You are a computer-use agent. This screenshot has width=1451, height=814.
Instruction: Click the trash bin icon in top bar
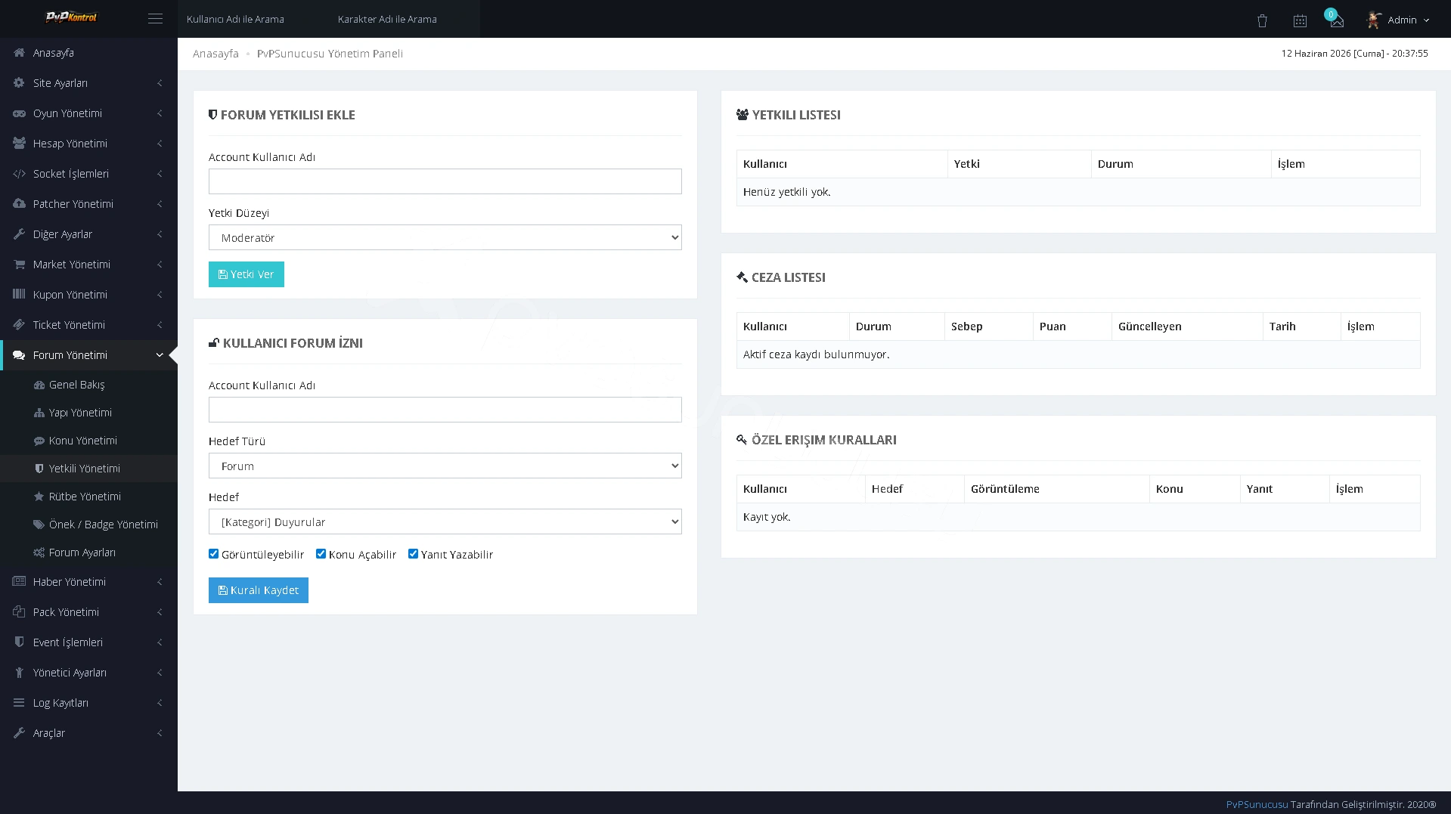point(1262,20)
